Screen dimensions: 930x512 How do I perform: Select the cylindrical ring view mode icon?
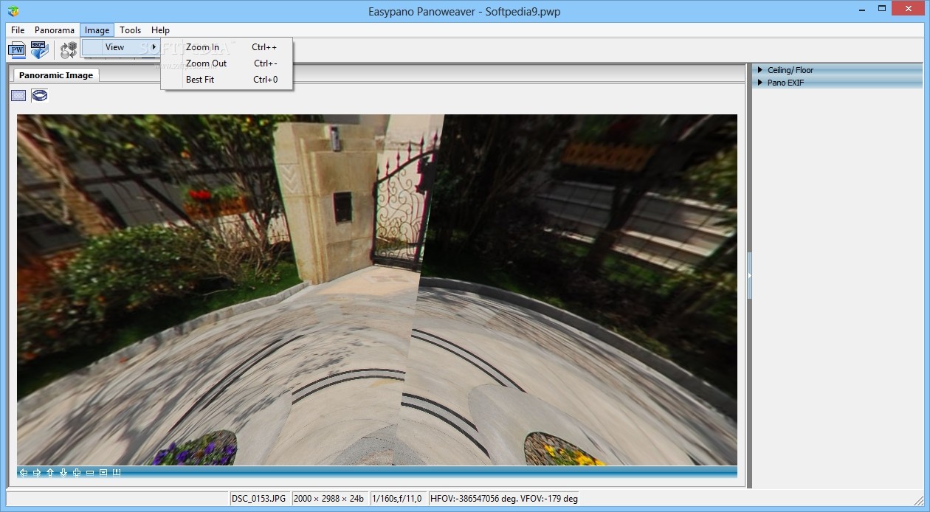click(40, 95)
